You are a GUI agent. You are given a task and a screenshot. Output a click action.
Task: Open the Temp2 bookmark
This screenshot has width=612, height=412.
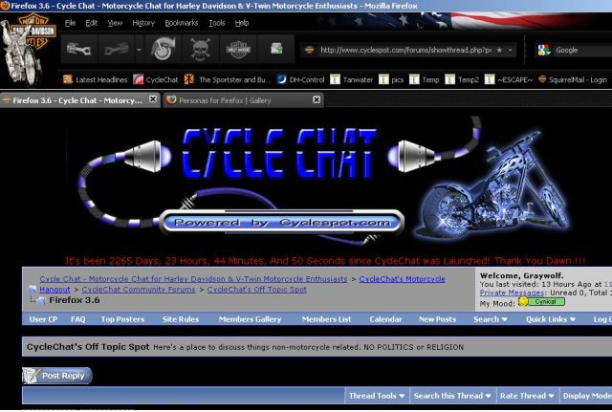(462, 79)
